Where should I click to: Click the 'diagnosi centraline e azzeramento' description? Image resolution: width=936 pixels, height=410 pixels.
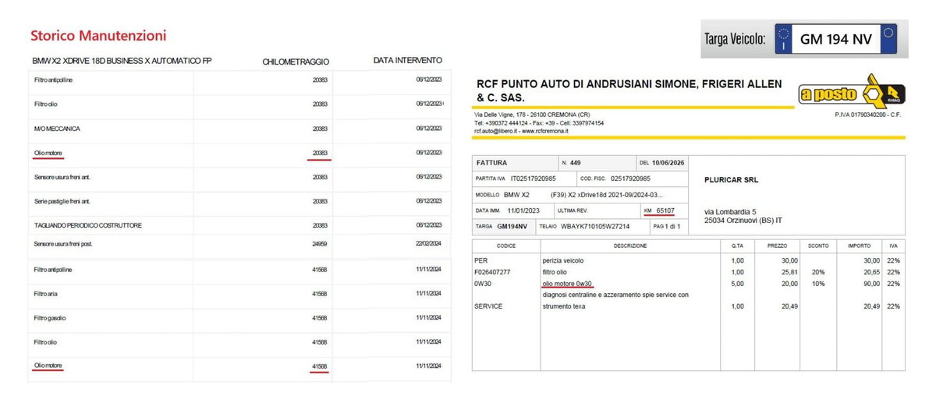[615, 295]
